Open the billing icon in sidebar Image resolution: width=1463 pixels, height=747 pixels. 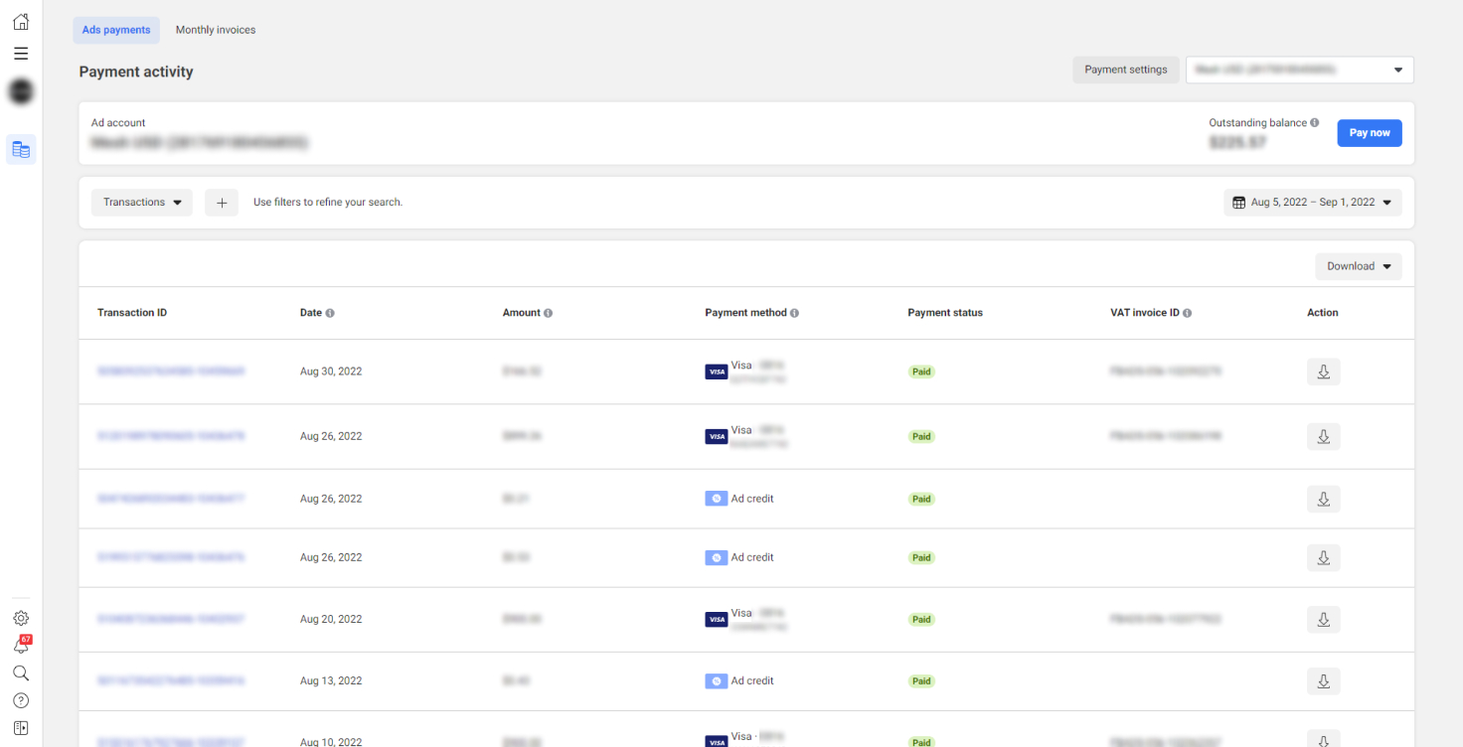[x=21, y=150]
